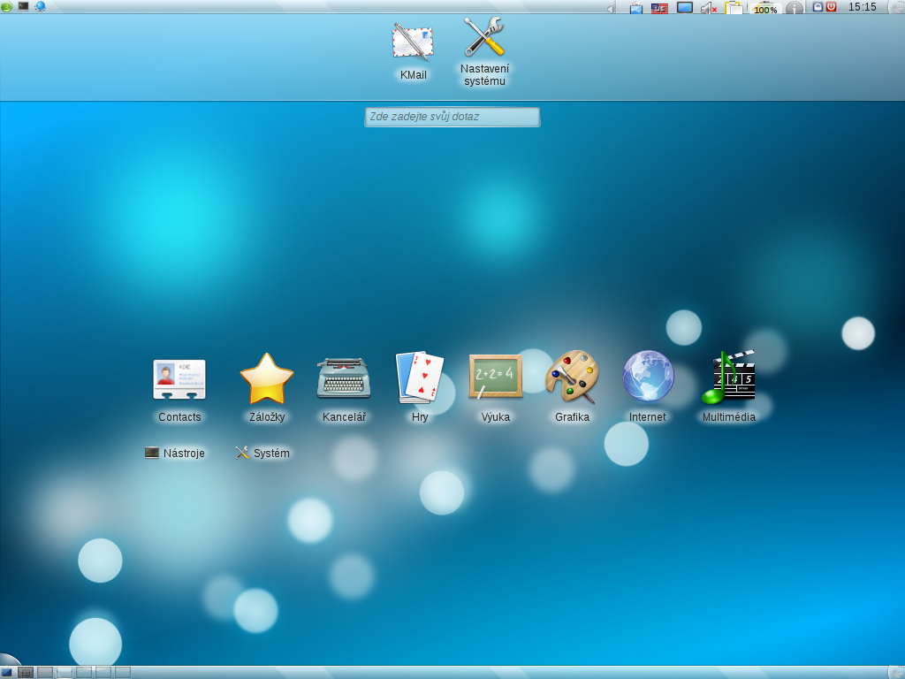Expand hidden system tray icons arrow
This screenshot has height=679, width=905.
610,9
